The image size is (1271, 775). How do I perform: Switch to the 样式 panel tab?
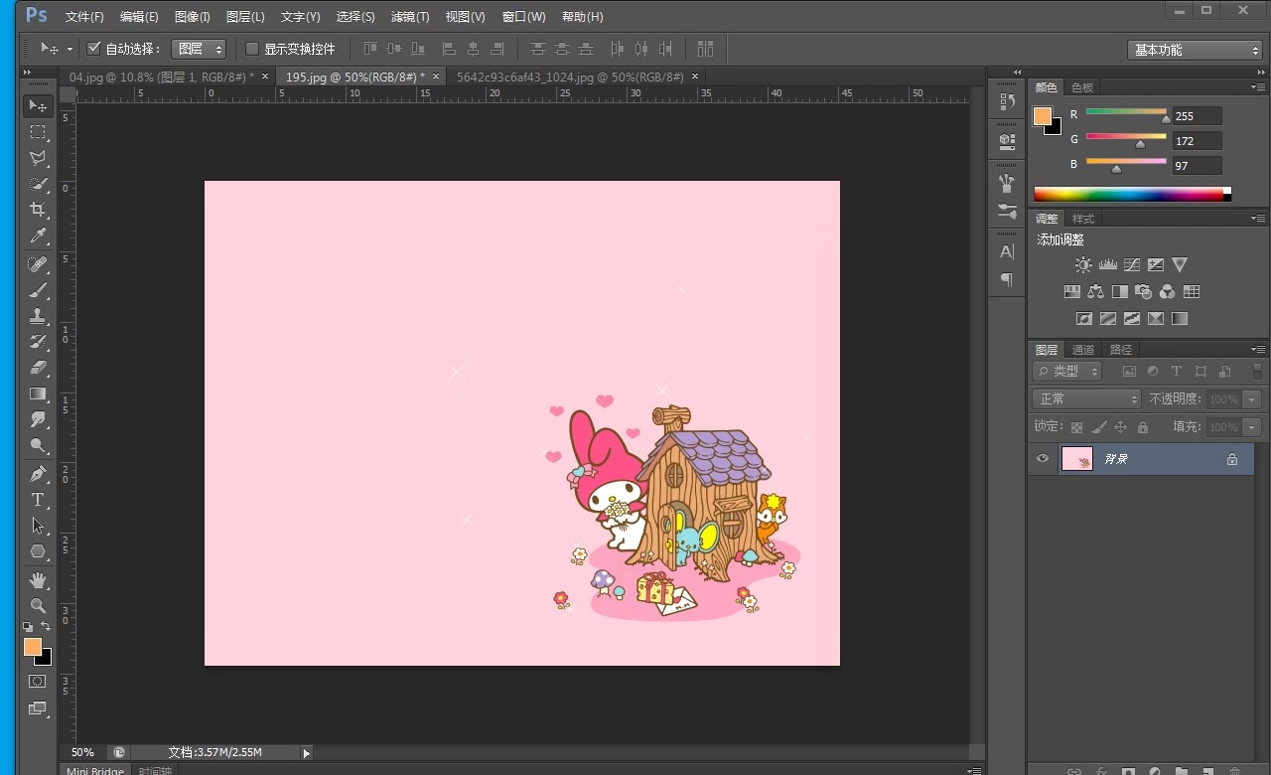(x=1083, y=219)
